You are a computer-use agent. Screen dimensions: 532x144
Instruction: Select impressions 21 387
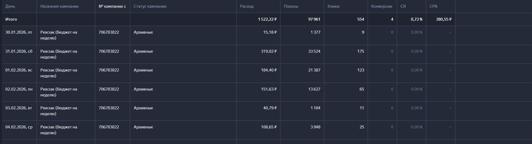click(314, 70)
